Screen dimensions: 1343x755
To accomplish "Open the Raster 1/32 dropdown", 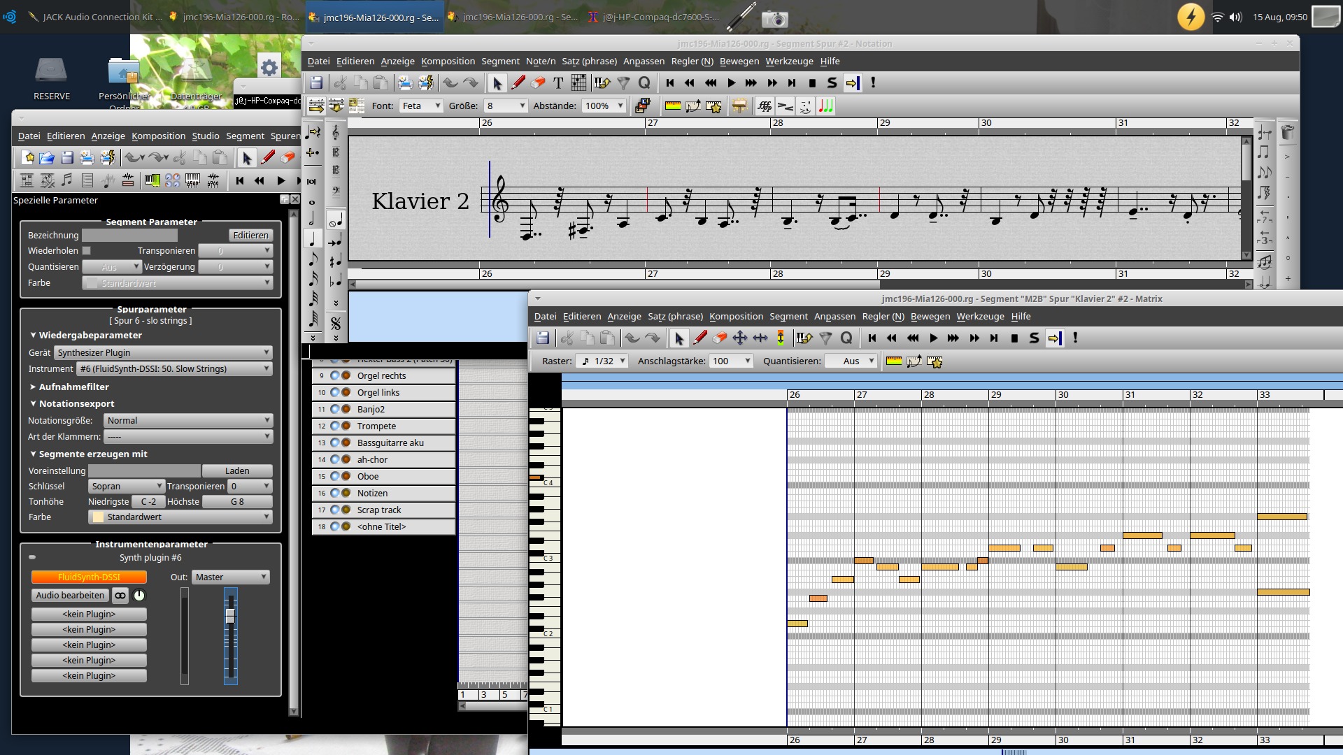I will coord(603,361).
